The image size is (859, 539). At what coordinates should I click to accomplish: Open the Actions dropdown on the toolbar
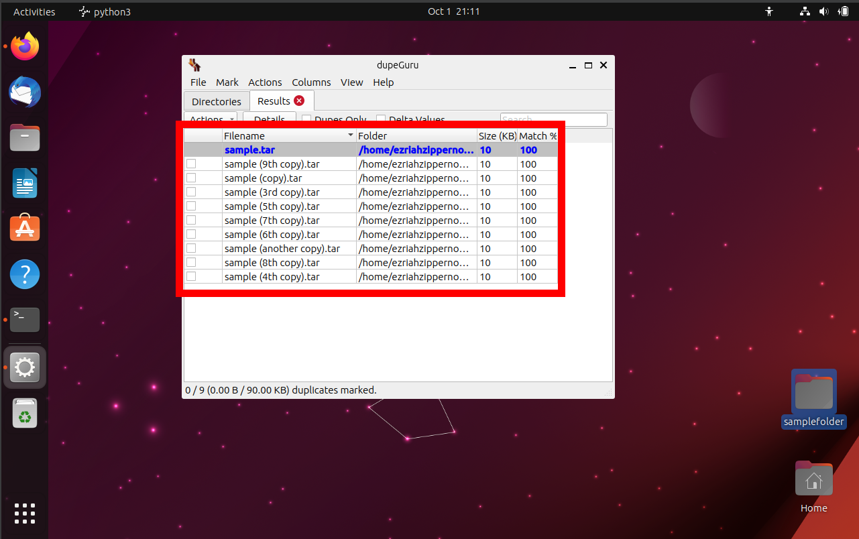point(210,119)
